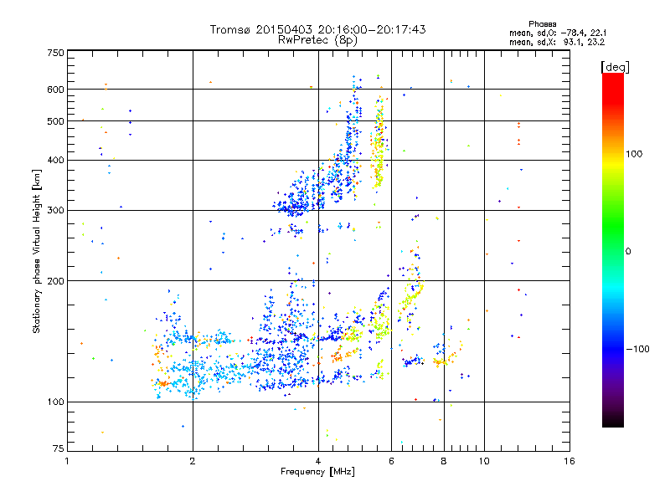Click the y-axis '100' tick label
The height and width of the screenshot is (502, 670).
55,402
